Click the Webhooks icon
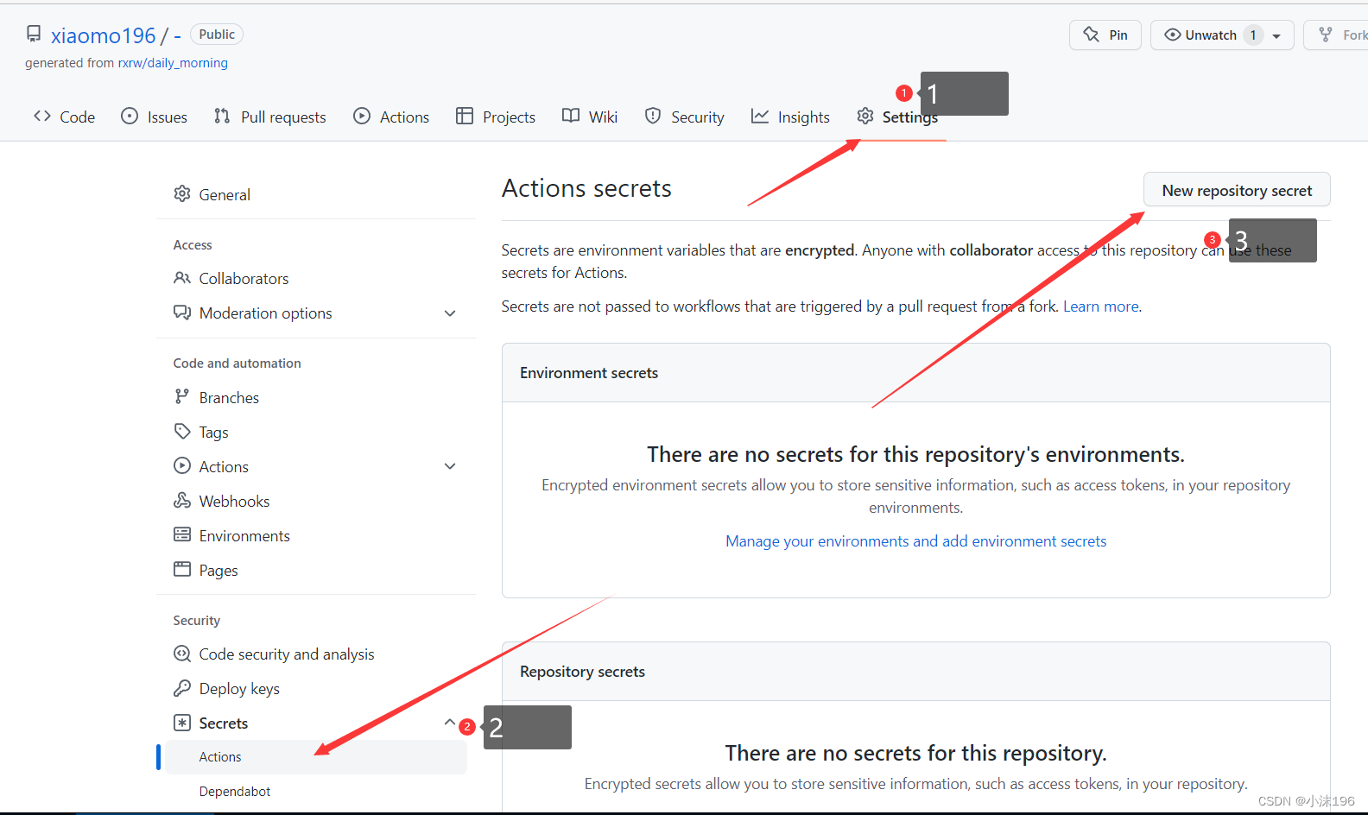This screenshot has width=1368, height=815. point(182,500)
